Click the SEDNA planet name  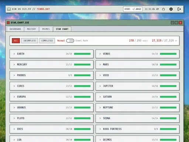pos(107,118)
